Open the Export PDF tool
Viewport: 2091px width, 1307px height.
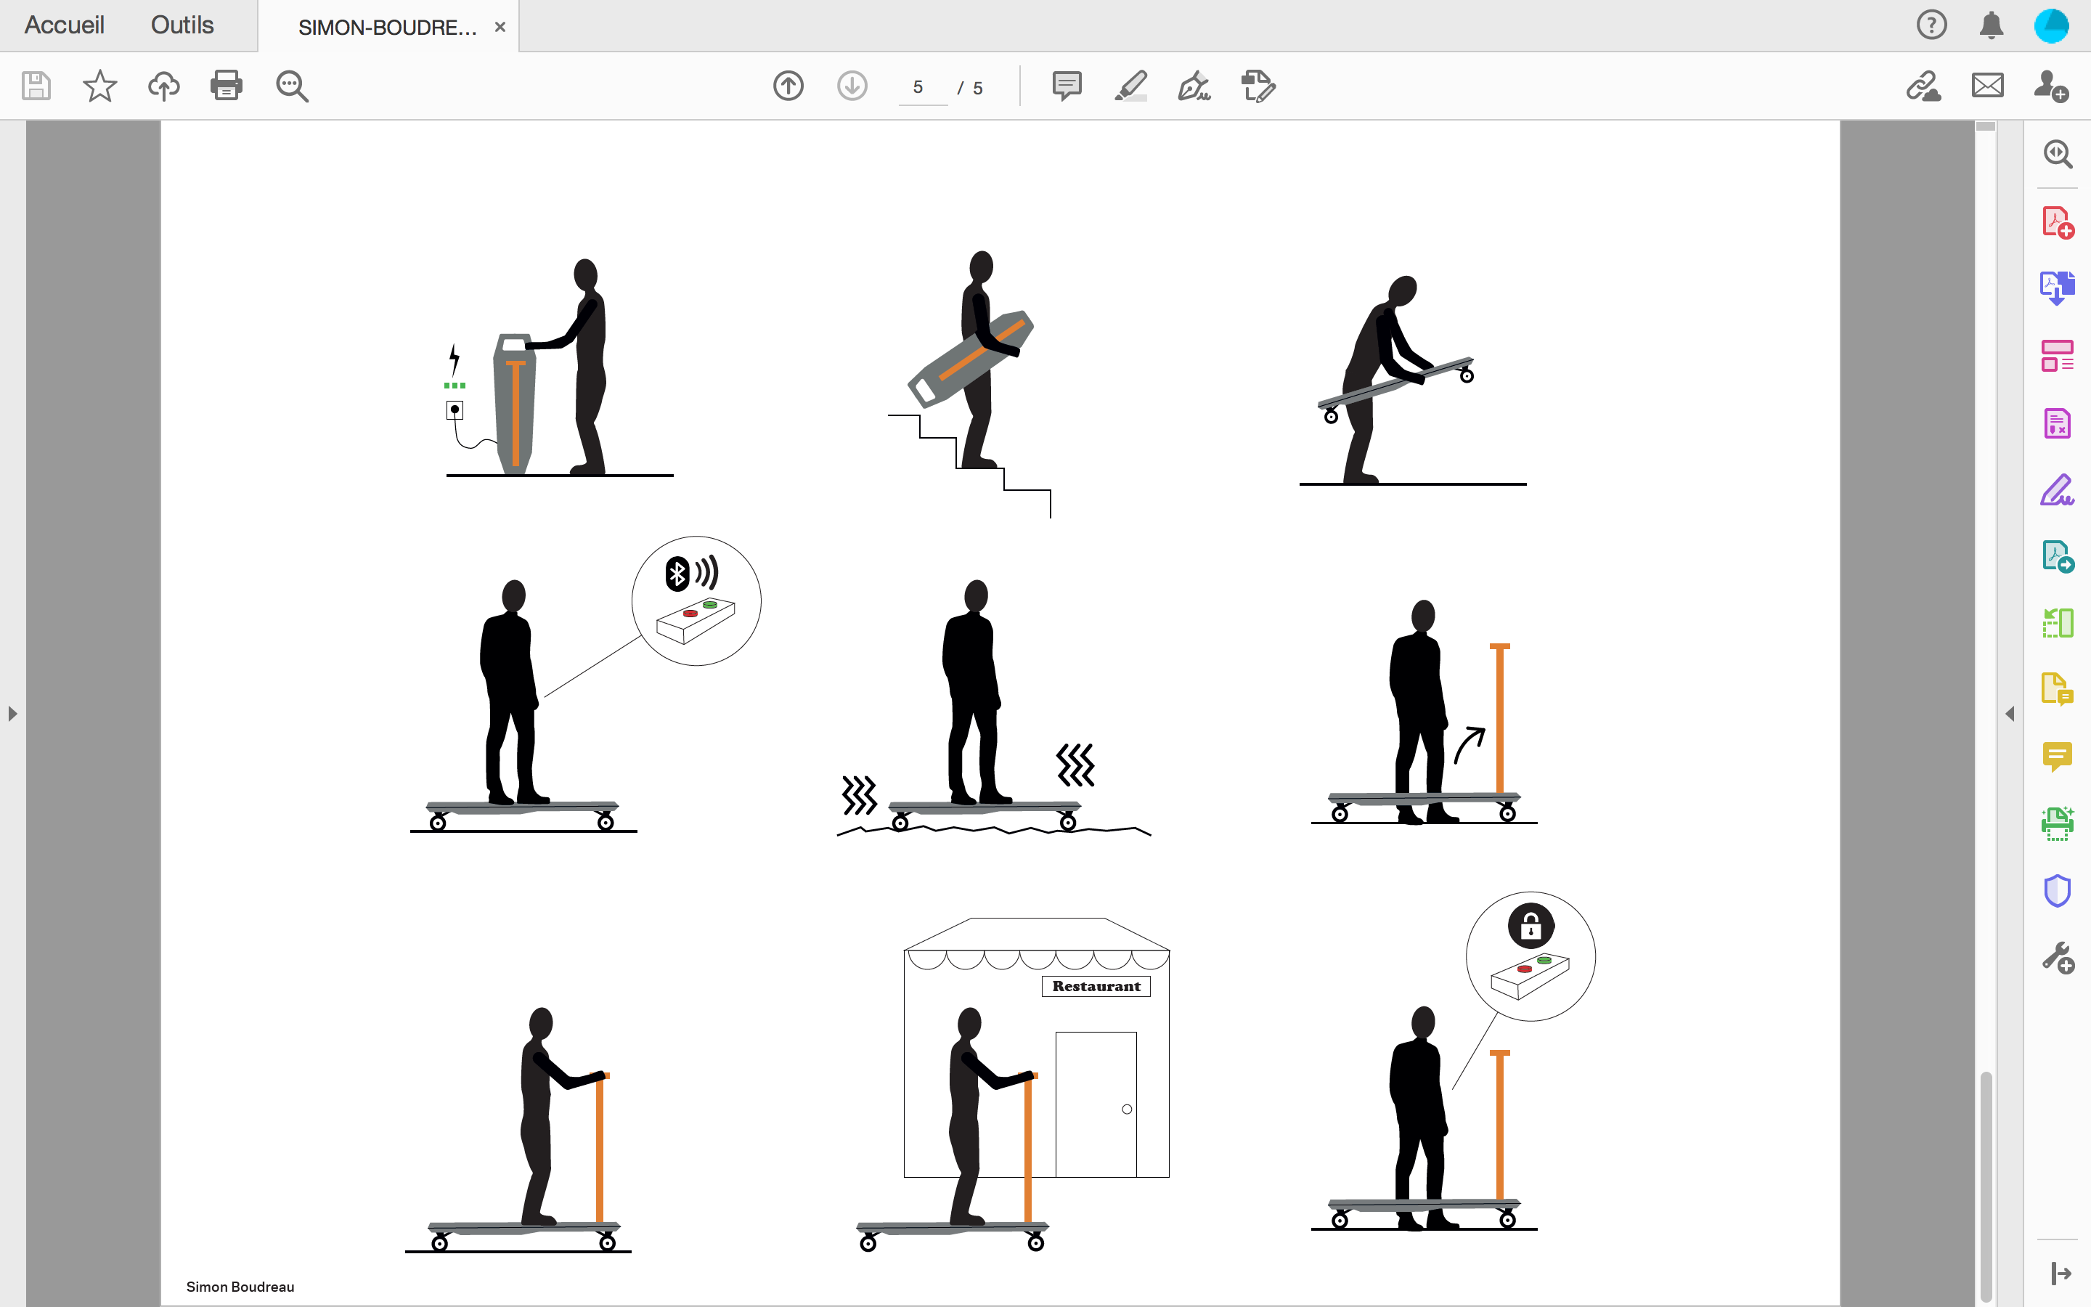(x=2058, y=288)
